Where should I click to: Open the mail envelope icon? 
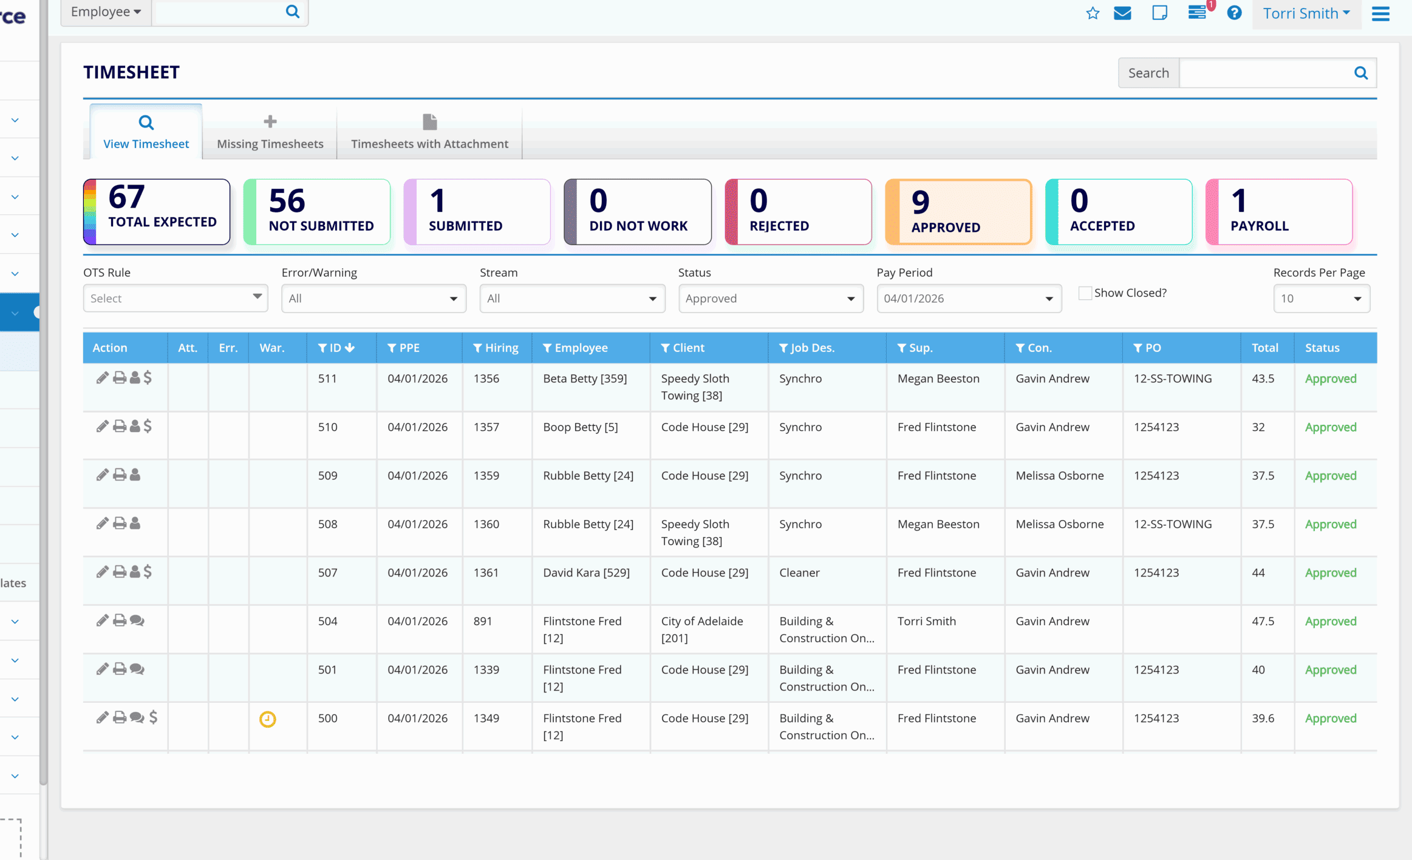coord(1122,13)
